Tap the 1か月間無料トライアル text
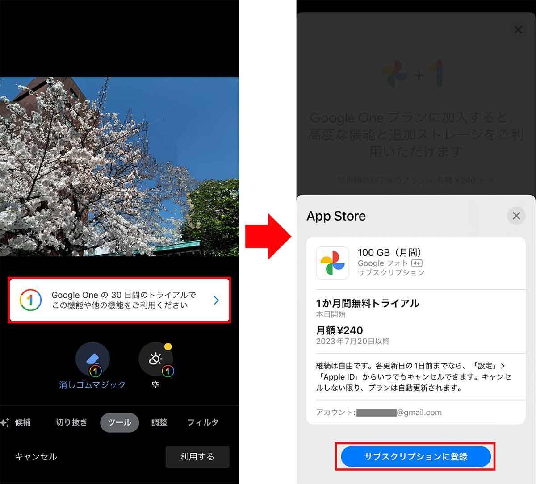 tap(368, 303)
